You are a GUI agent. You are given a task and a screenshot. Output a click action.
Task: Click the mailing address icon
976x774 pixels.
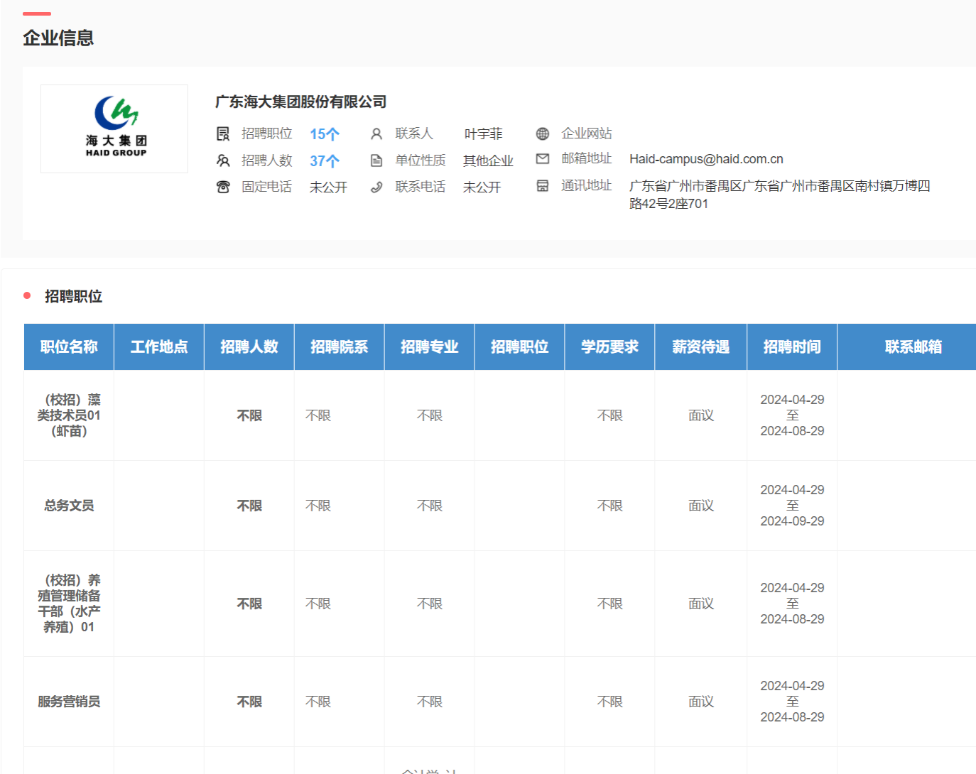(x=543, y=186)
